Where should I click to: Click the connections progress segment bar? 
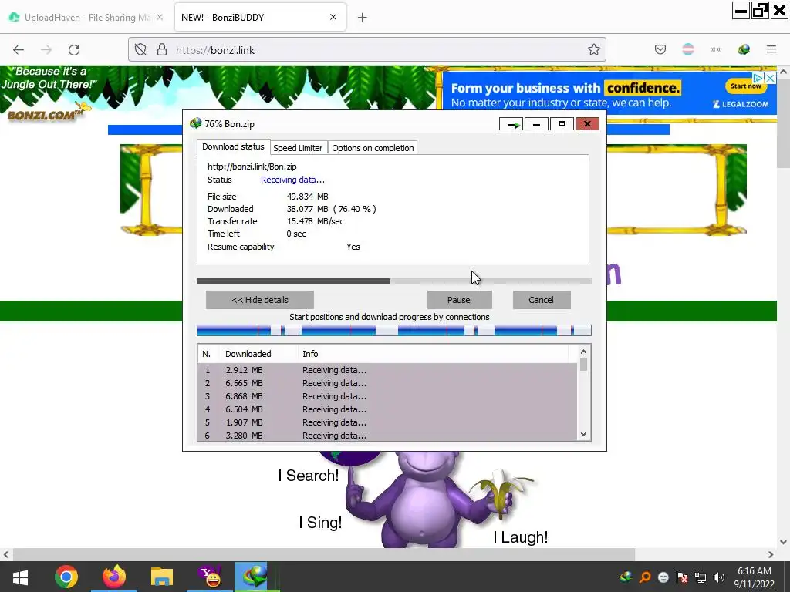click(394, 331)
